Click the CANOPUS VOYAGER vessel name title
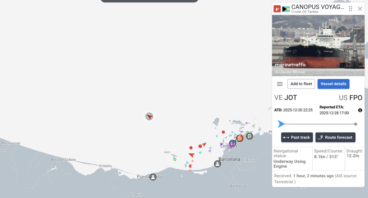This screenshot has height=198, width=368. coord(317,7)
